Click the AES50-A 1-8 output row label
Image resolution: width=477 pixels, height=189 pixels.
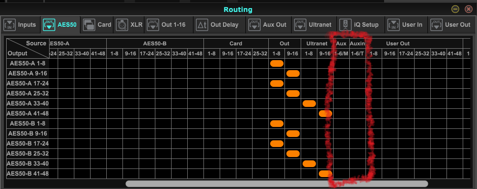(x=28, y=63)
